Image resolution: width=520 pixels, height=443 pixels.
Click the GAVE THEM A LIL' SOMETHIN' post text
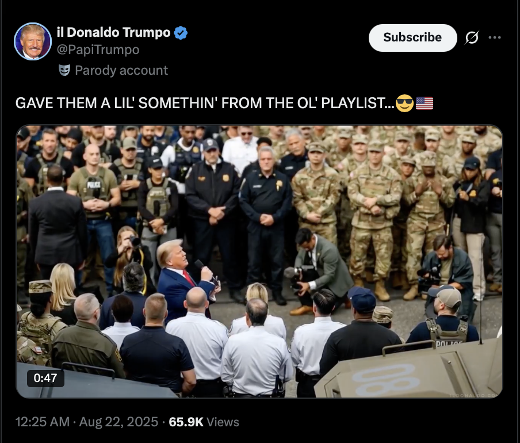[x=205, y=103]
